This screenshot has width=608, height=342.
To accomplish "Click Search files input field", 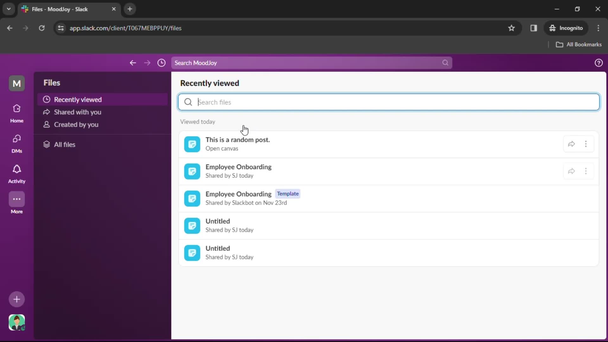I will [x=388, y=102].
